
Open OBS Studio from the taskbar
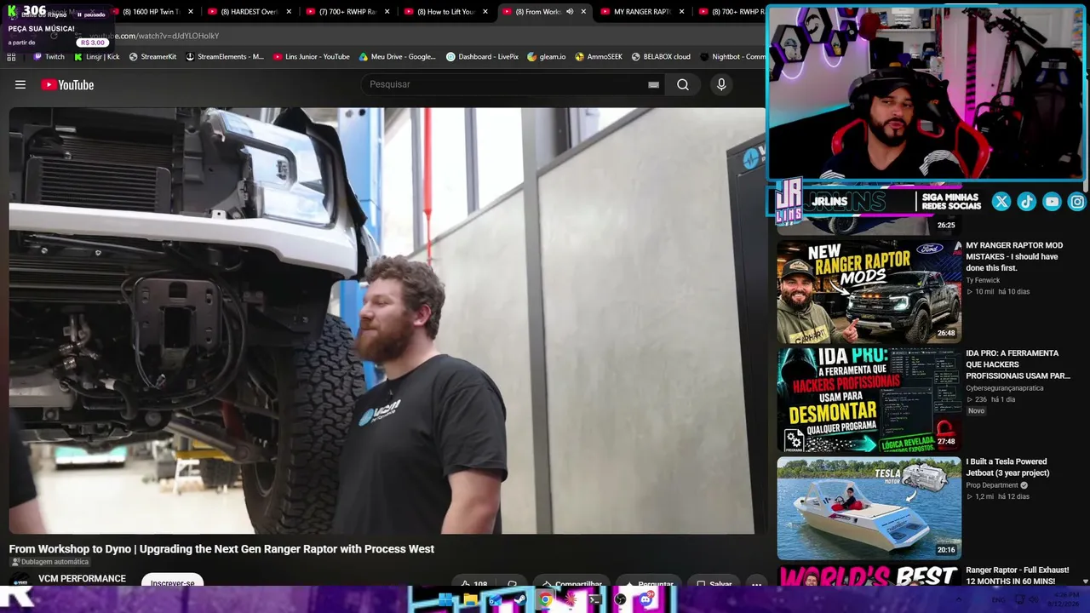pyautogui.click(x=620, y=600)
